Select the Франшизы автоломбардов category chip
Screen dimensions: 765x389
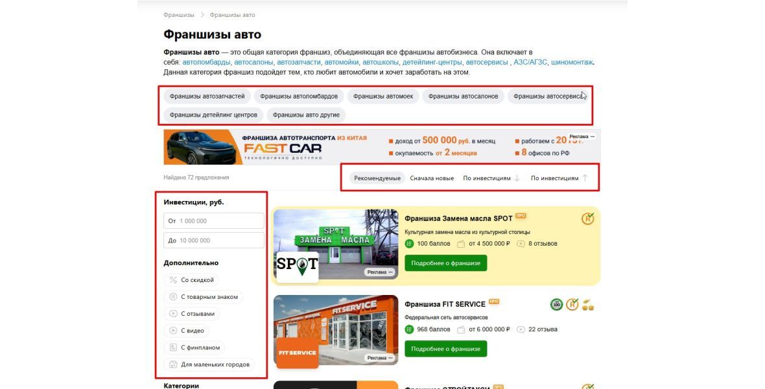pos(299,96)
